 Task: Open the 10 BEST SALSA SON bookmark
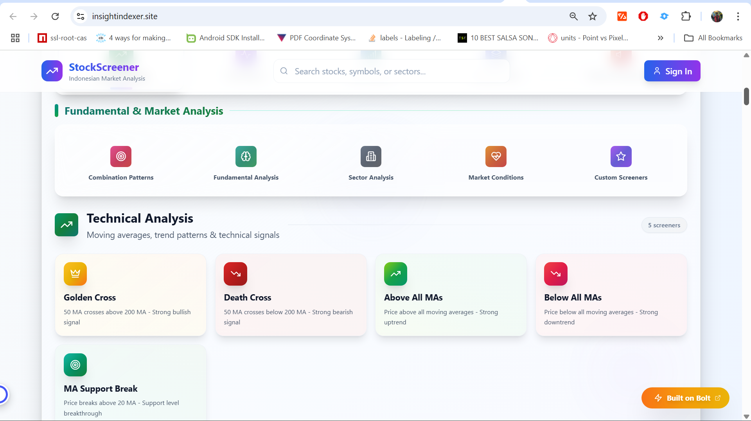click(498, 38)
